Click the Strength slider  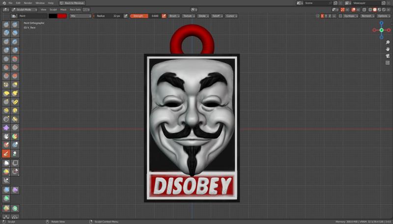coord(145,16)
